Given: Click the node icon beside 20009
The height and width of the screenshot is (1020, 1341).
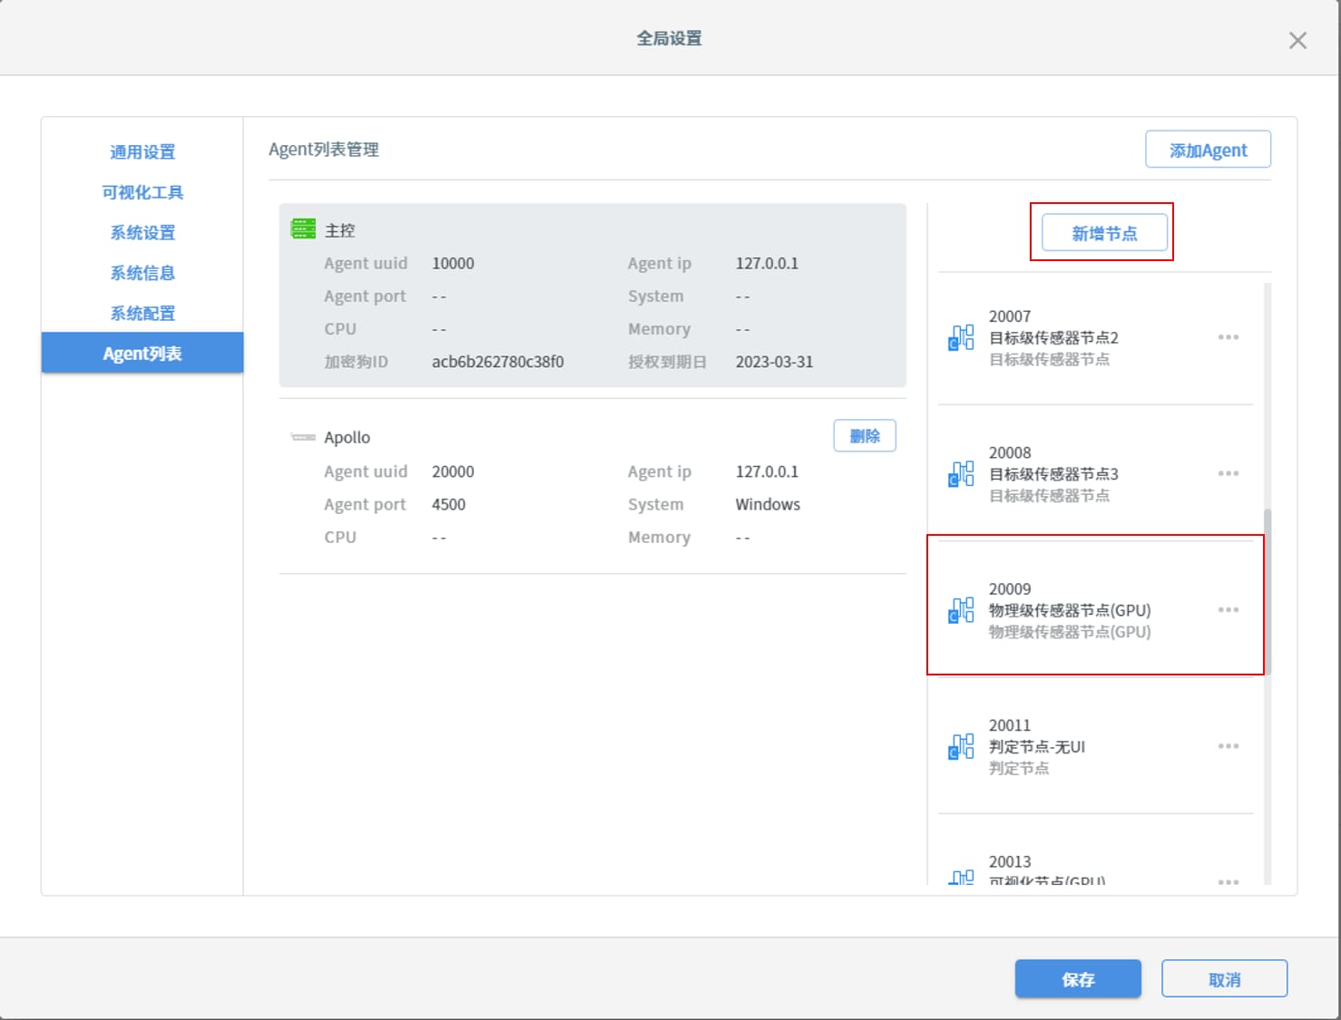Looking at the screenshot, I should pos(961,610).
